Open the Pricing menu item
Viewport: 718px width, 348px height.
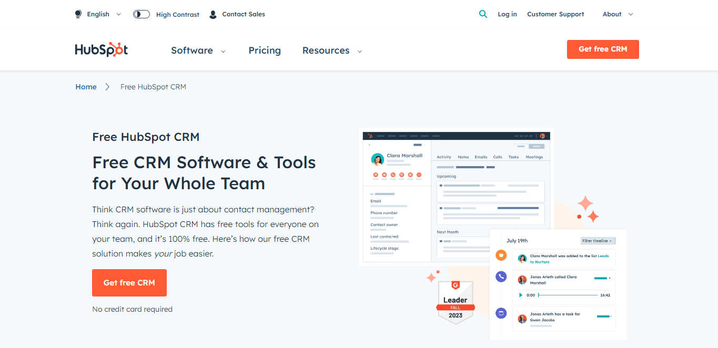[x=265, y=50]
